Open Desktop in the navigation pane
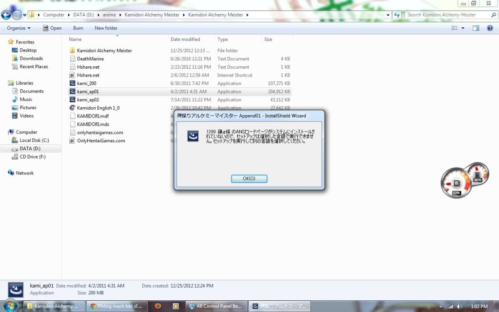The image size is (499, 312). [28, 50]
